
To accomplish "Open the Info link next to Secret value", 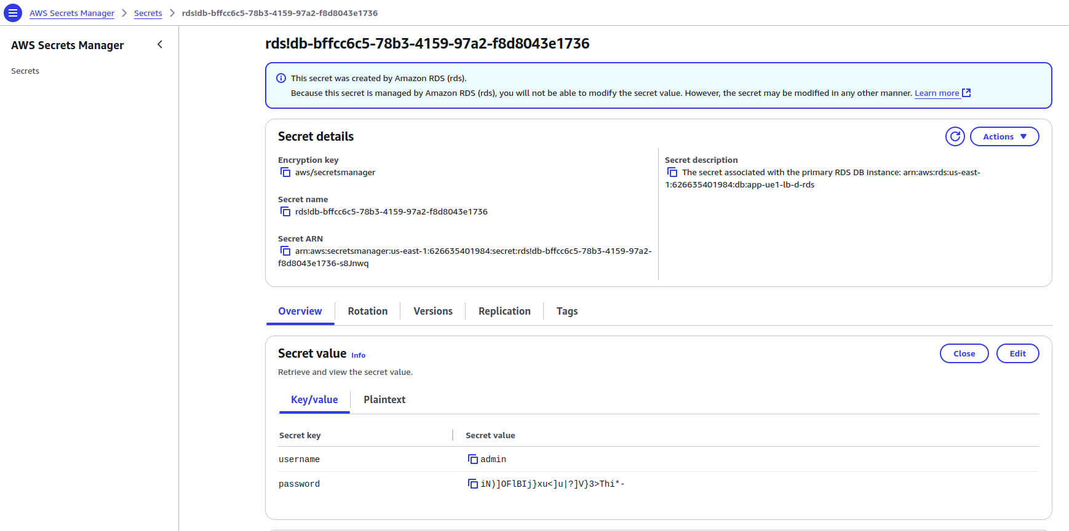I will (x=359, y=355).
